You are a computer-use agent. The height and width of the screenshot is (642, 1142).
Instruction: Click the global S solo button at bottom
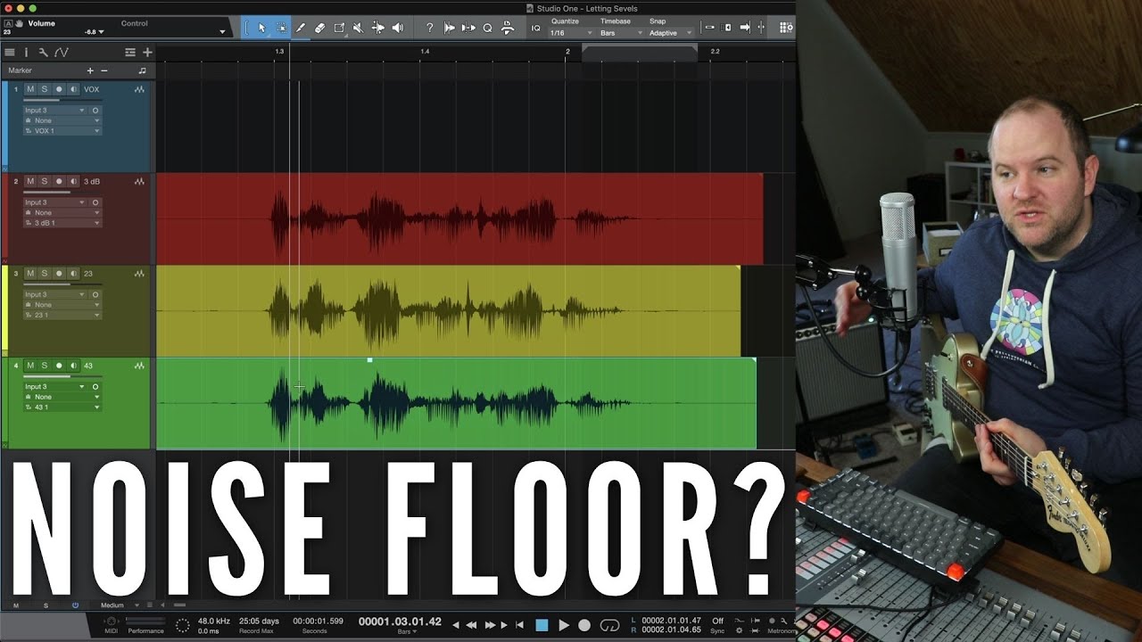click(x=46, y=605)
